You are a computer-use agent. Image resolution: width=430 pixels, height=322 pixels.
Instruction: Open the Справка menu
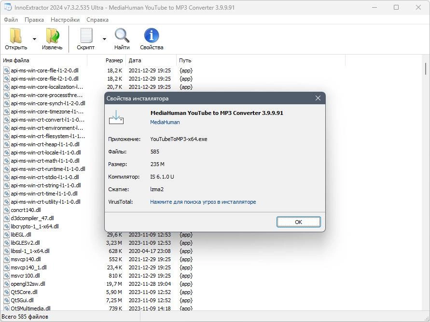click(97, 20)
